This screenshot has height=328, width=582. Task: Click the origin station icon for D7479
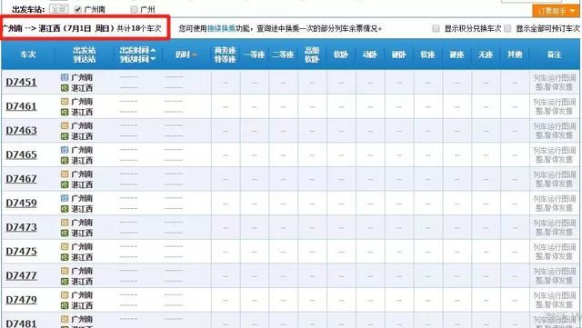click(65, 294)
